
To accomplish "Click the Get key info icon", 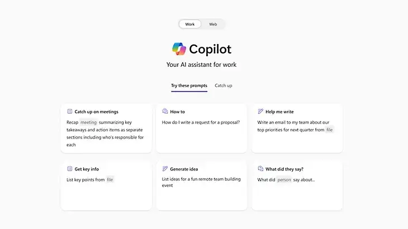I will 69,169.
